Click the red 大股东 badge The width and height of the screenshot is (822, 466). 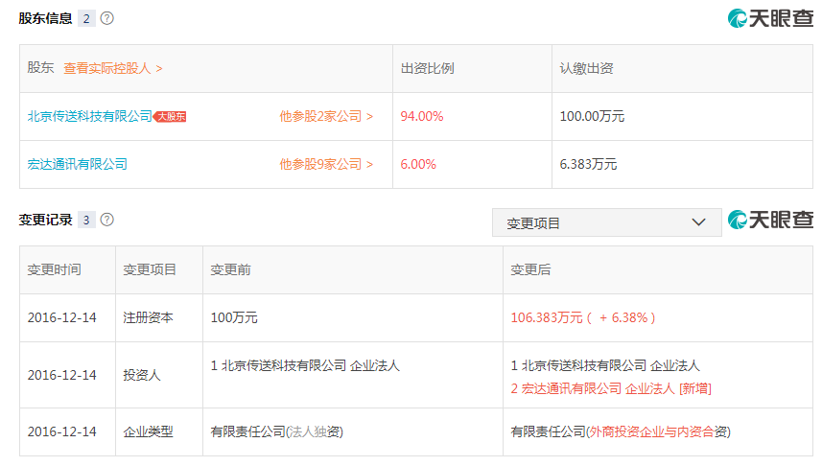coord(170,116)
